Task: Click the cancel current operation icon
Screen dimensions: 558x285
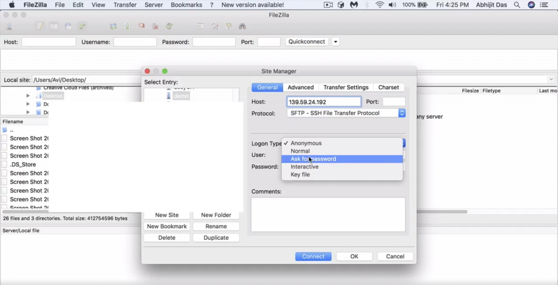Action: 141,26
